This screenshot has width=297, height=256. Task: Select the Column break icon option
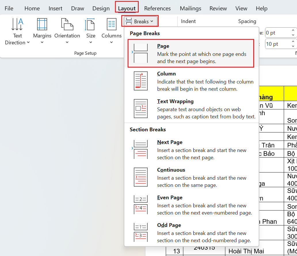tap(140, 81)
